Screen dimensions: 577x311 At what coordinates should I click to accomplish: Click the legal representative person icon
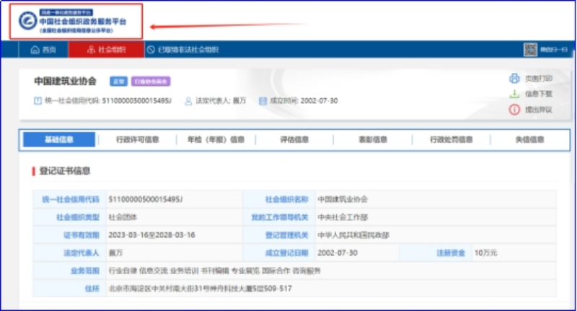(x=188, y=101)
